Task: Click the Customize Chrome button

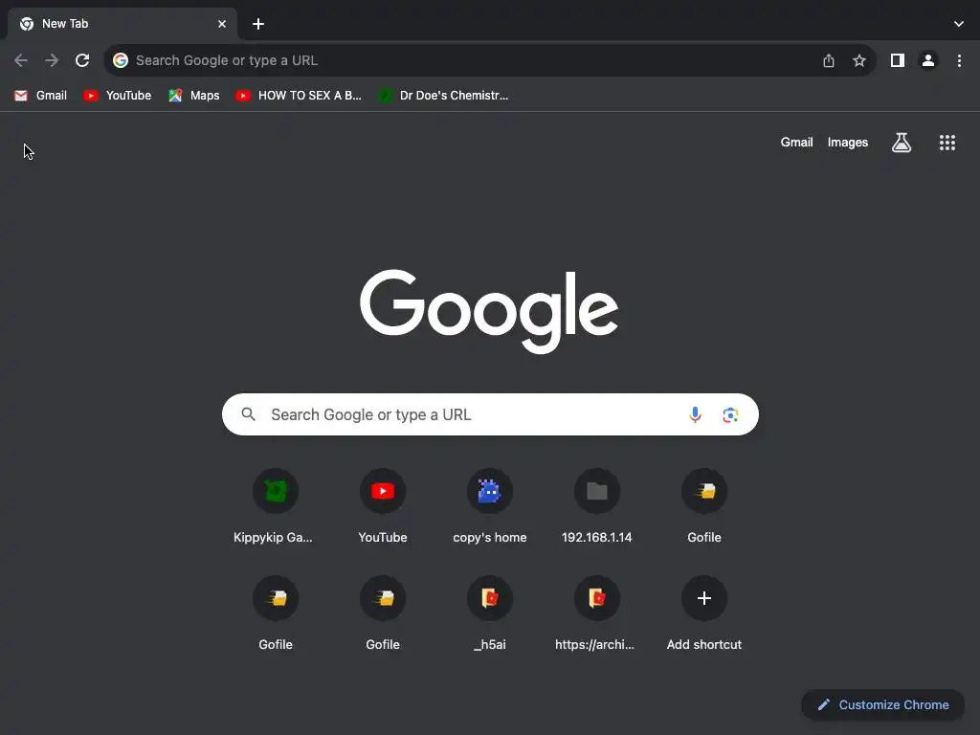Action: tap(883, 705)
